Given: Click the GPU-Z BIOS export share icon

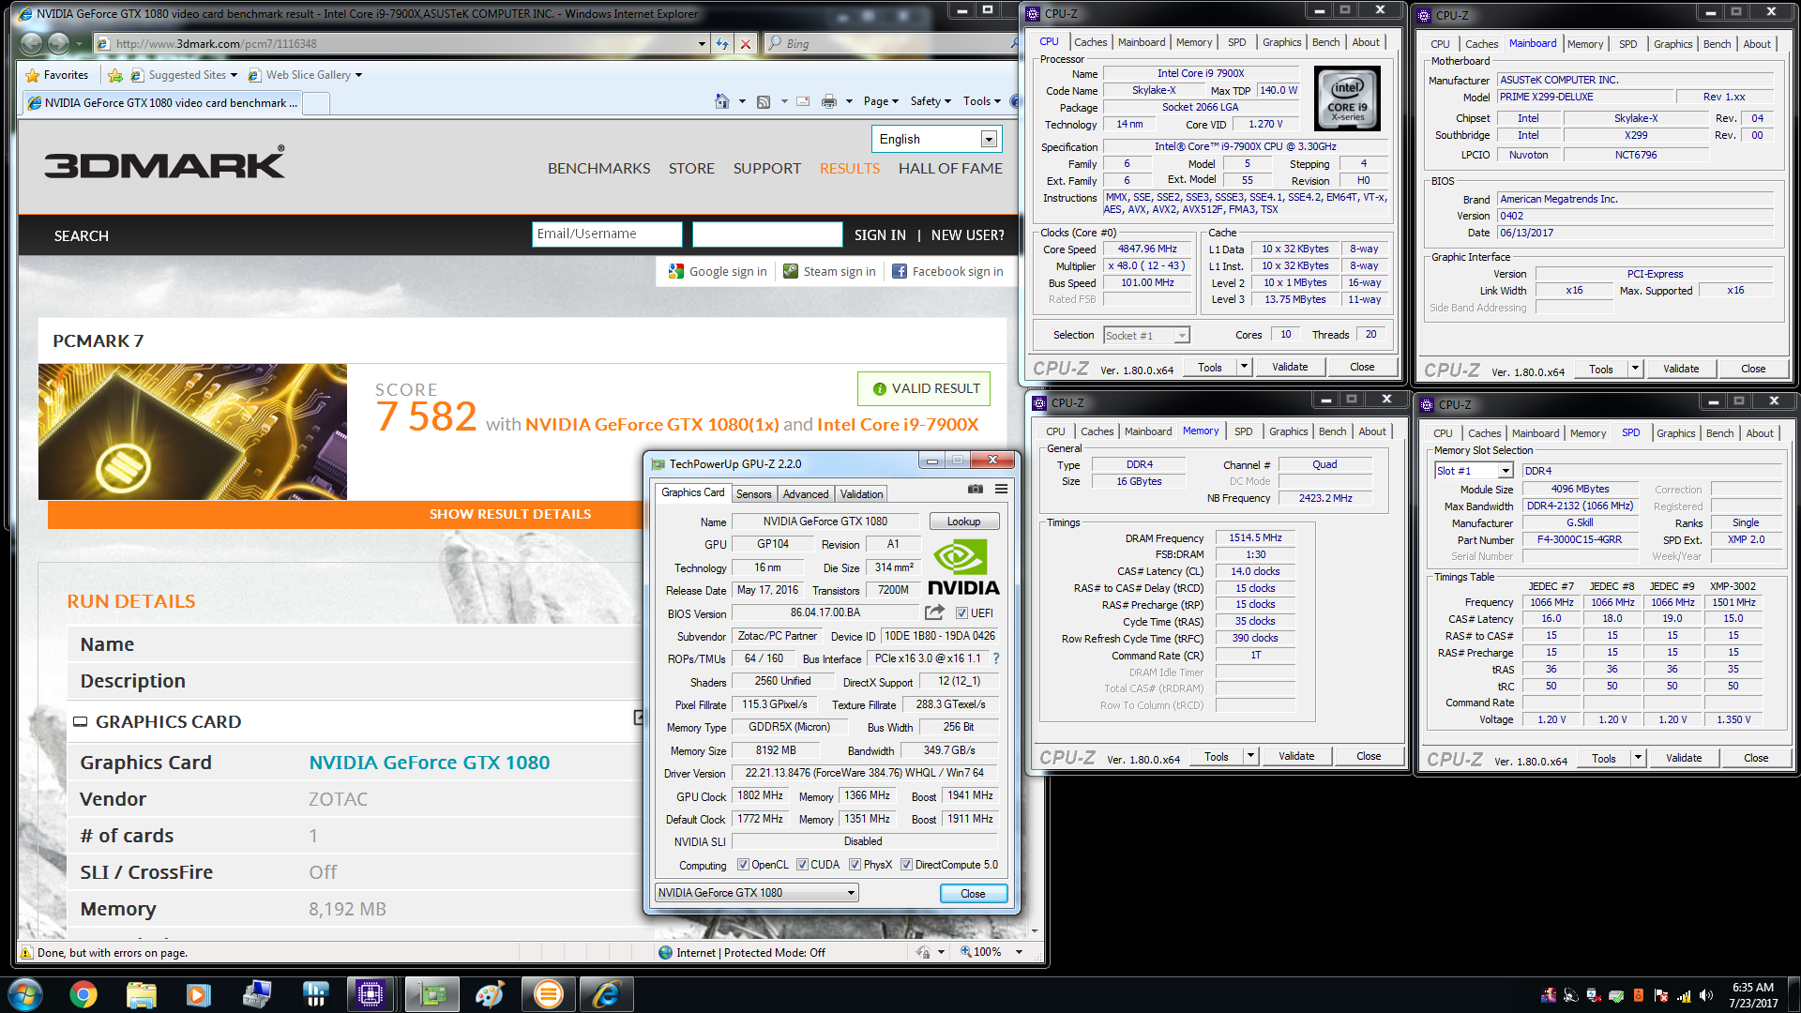Looking at the screenshot, I should tap(934, 612).
